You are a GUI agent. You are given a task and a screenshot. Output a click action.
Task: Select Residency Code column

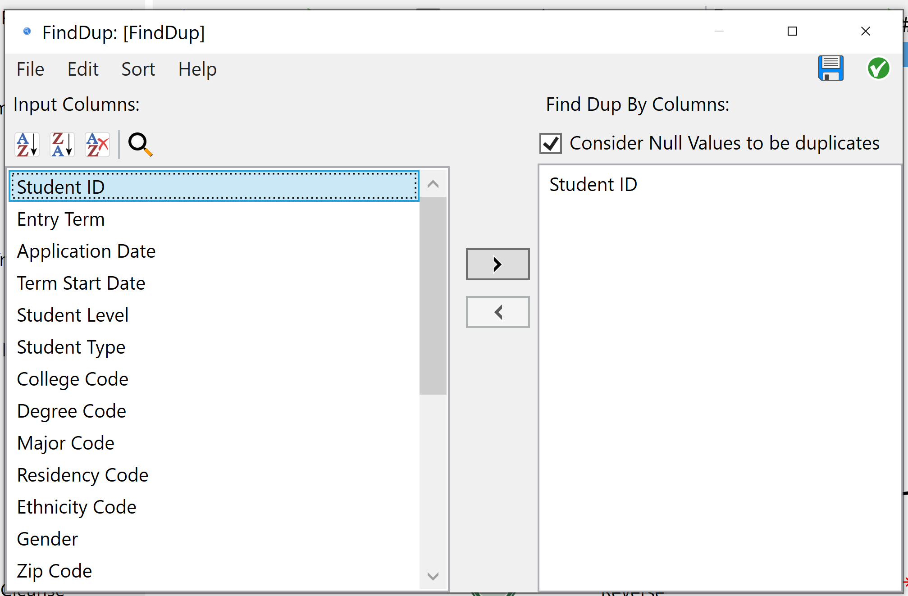[82, 475]
